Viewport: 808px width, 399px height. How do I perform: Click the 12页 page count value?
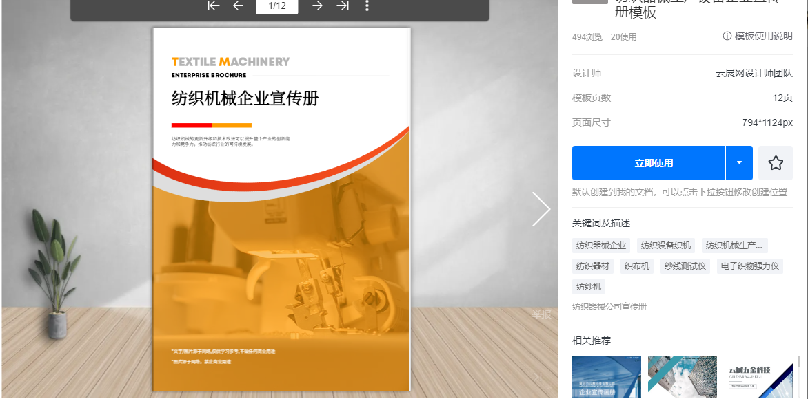pyautogui.click(x=782, y=98)
